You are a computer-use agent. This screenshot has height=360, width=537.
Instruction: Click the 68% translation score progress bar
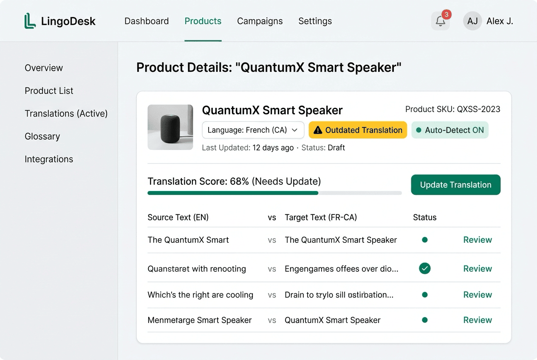coord(274,193)
